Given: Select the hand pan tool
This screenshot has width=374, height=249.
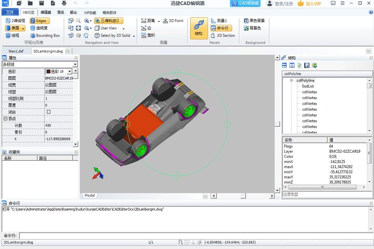Looking at the screenshot, I should pos(86,36).
